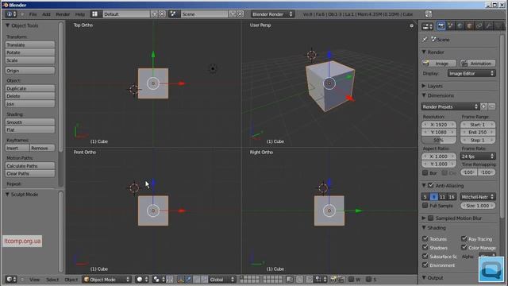Open the Display Image Editor dropdown
This screenshot has width=508, height=286.
[471, 73]
